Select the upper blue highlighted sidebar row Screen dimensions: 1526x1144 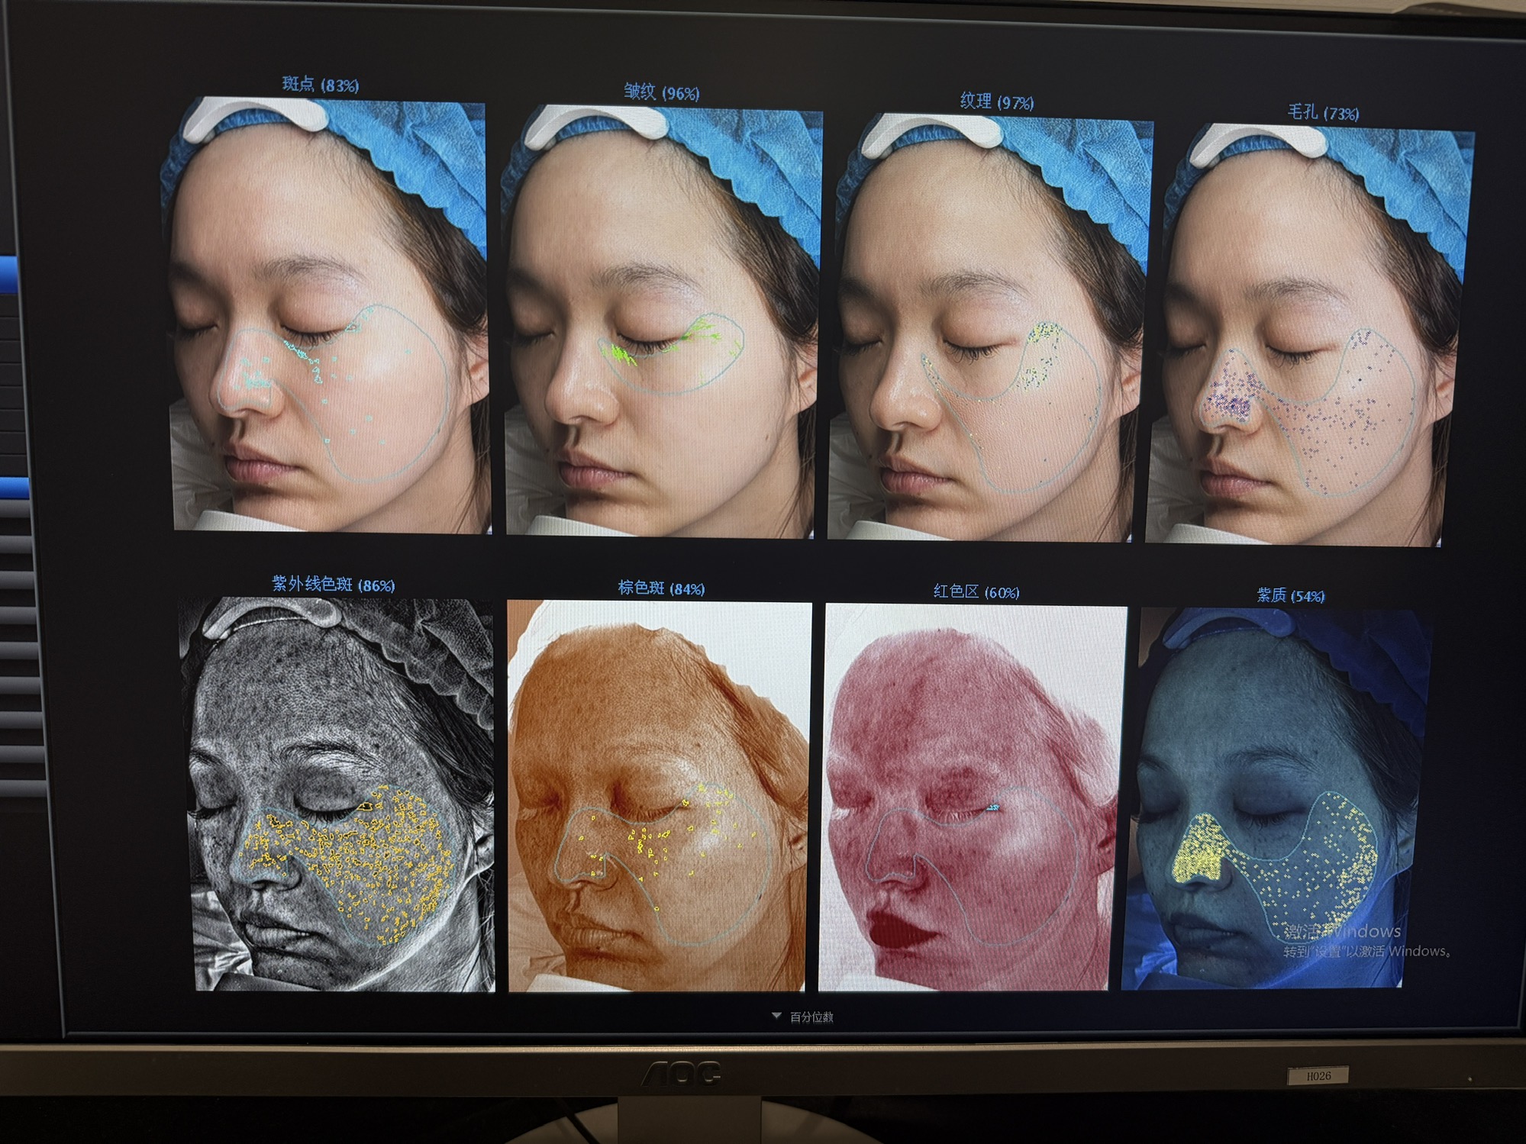coord(8,275)
